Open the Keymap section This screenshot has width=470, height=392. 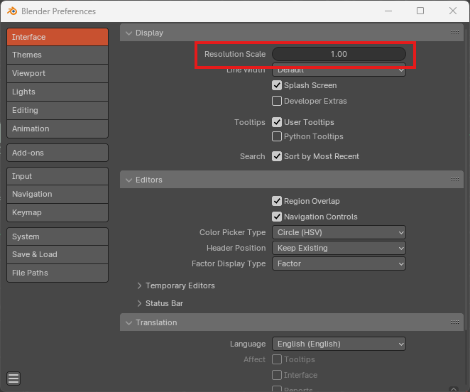pos(58,212)
